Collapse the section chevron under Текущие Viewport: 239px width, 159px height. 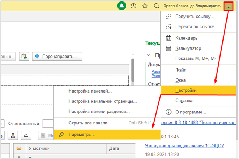[148, 55]
